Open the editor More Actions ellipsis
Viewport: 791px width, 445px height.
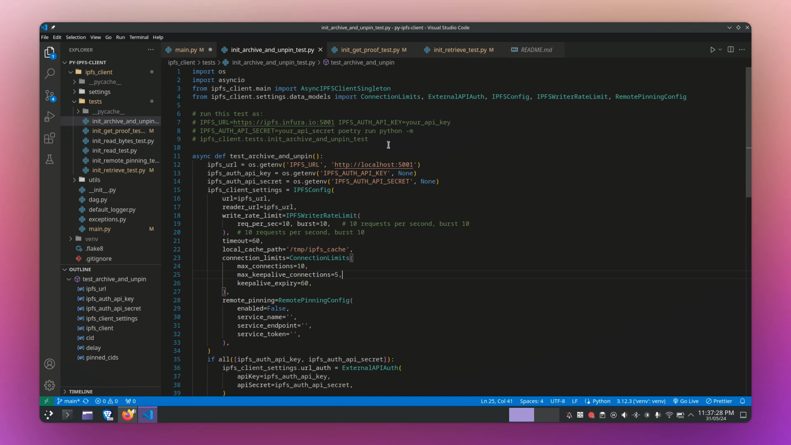point(742,49)
